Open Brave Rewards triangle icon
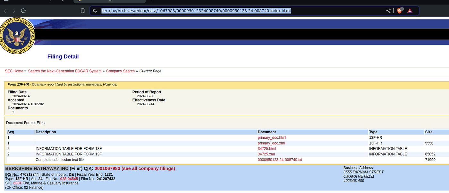The image size is (449, 193). click(410, 11)
